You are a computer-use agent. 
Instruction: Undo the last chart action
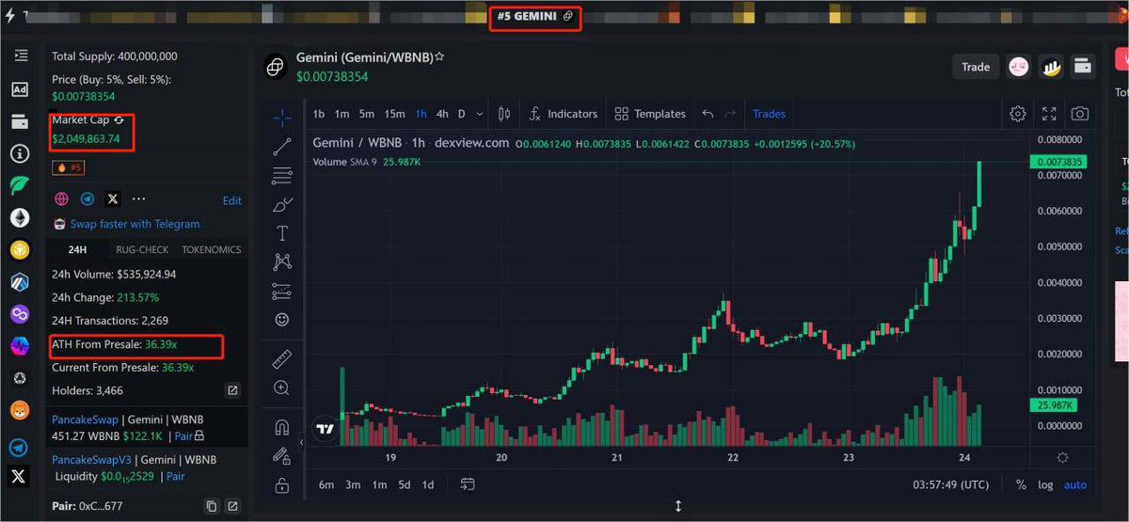coord(708,114)
